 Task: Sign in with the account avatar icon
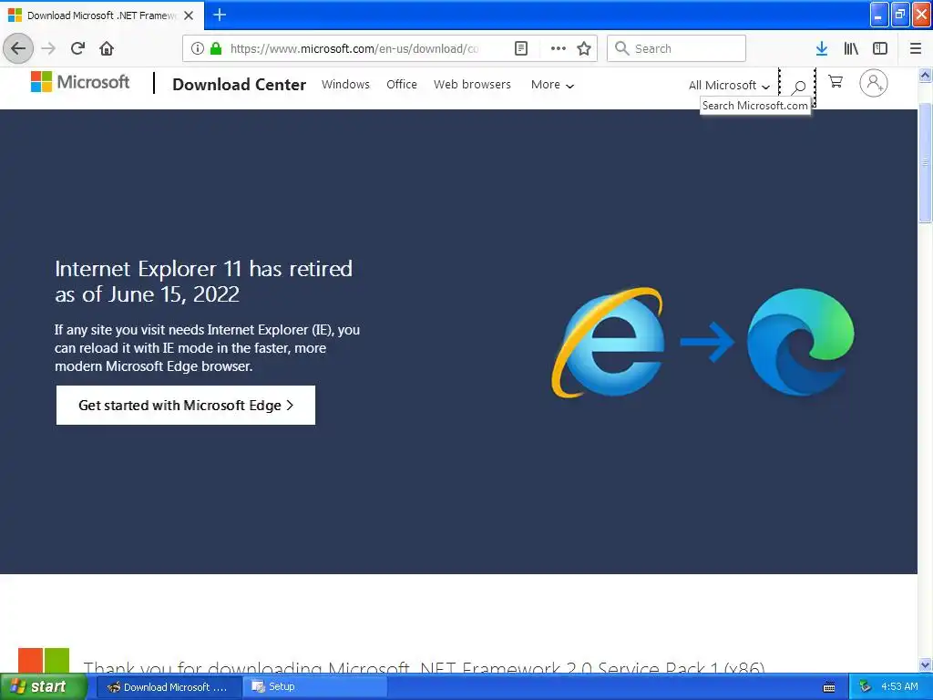pos(874,83)
